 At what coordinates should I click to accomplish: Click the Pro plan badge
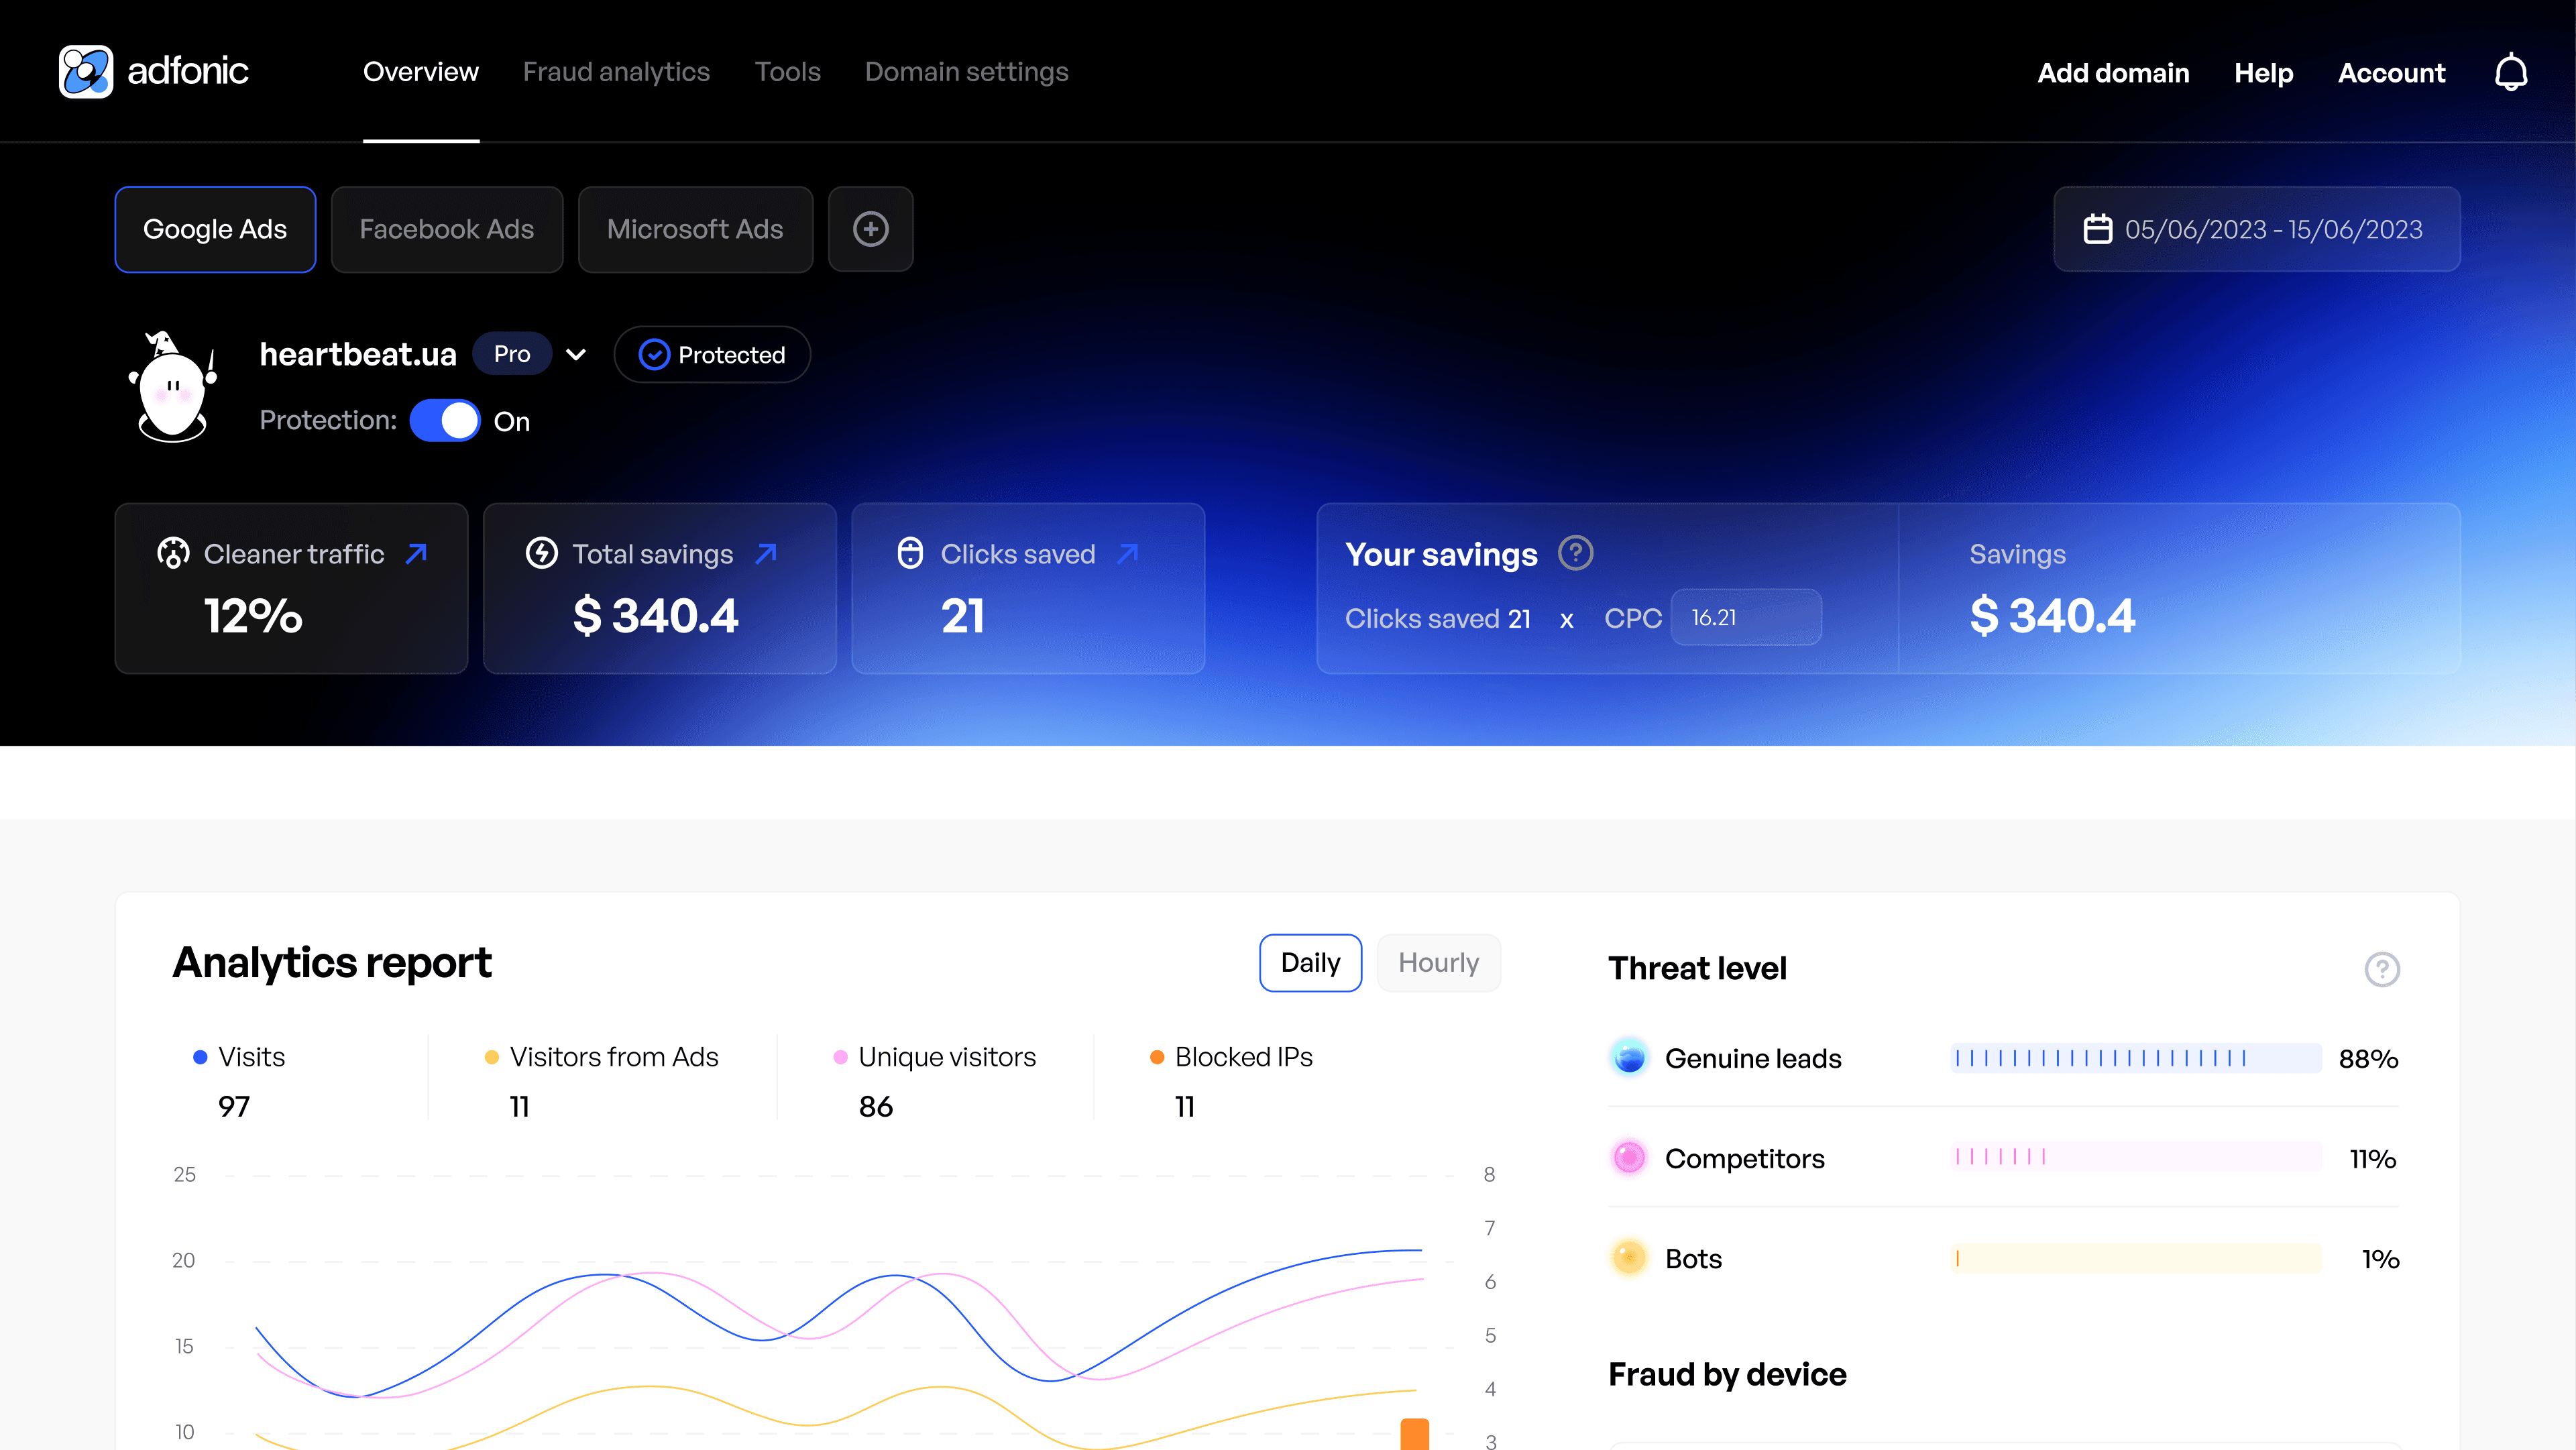coord(512,354)
